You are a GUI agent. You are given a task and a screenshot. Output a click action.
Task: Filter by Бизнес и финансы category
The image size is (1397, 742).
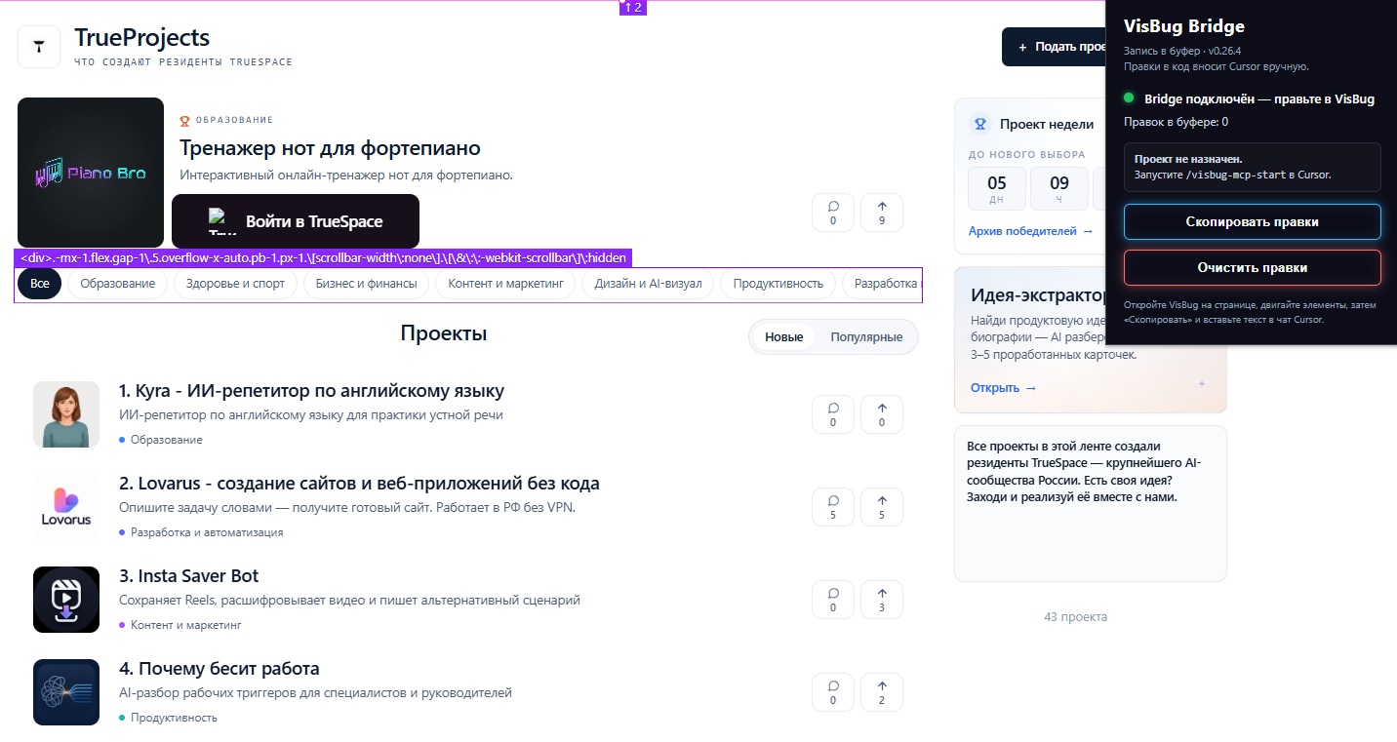coord(367,284)
